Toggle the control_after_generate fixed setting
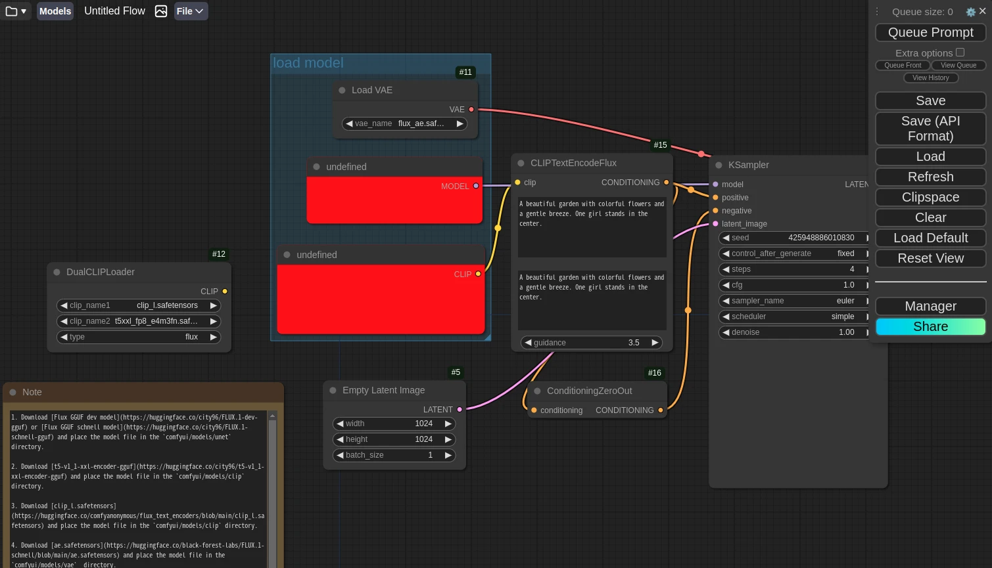The width and height of the screenshot is (992, 568). (x=793, y=253)
